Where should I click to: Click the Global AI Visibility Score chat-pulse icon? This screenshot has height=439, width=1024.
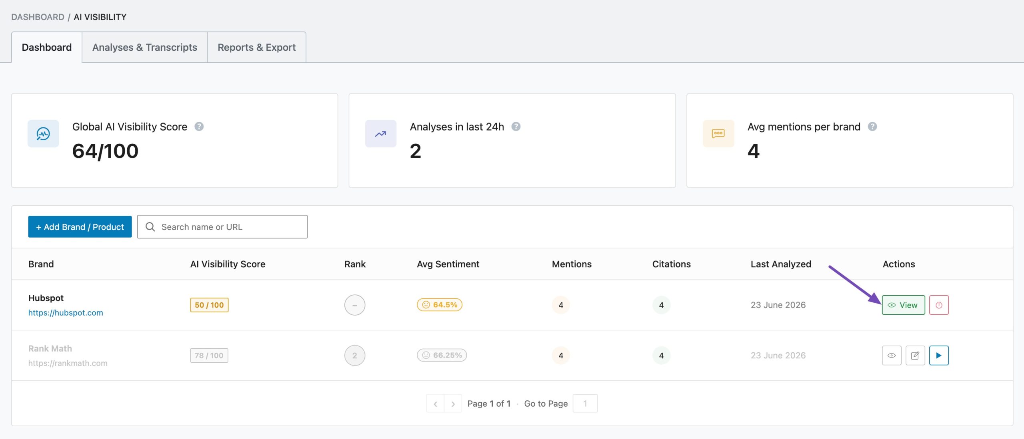(x=43, y=133)
